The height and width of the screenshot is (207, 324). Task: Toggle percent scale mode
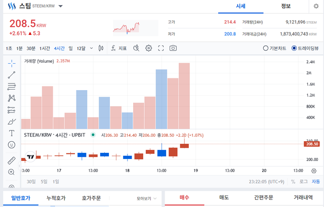tap(293, 182)
